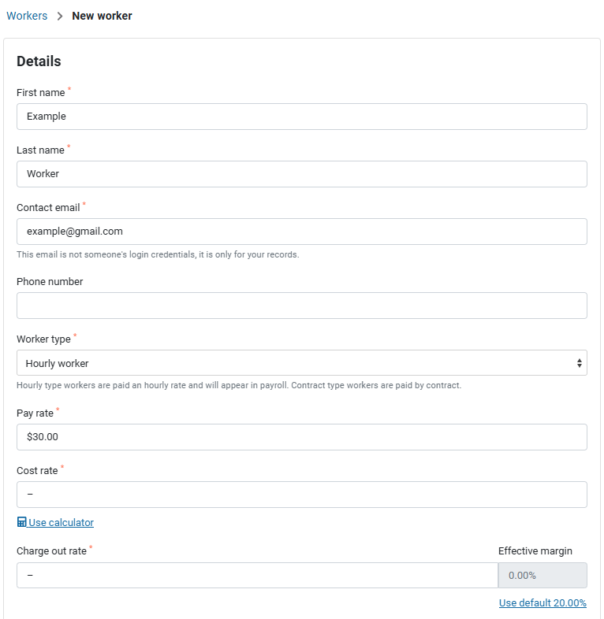Click the Worker type label
The height and width of the screenshot is (619, 604).
coord(43,339)
